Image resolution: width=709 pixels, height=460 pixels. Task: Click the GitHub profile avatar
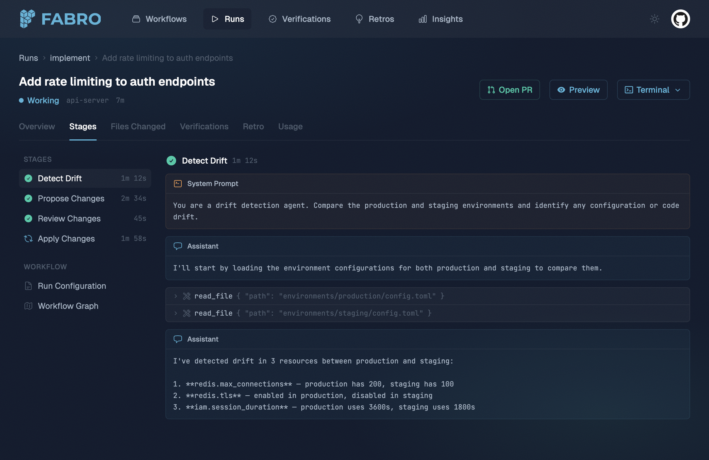tap(681, 19)
